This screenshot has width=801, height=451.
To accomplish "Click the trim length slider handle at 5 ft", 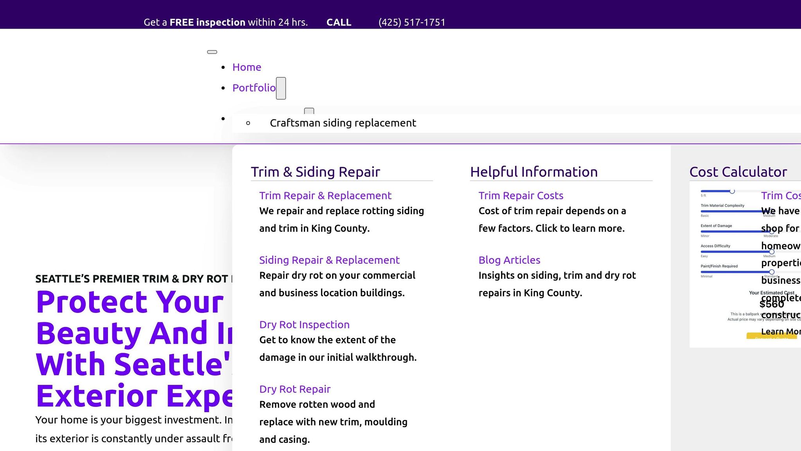I will click(732, 191).
